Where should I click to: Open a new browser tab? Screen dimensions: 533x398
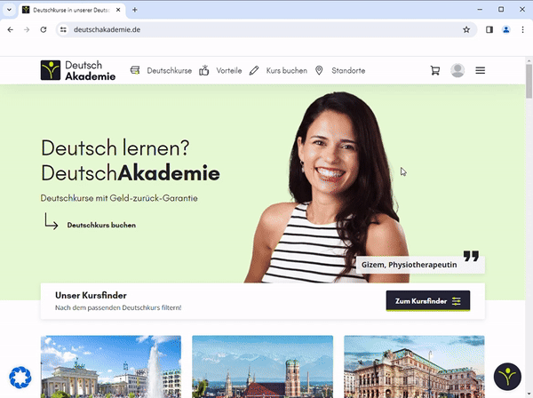coord(135,10)
